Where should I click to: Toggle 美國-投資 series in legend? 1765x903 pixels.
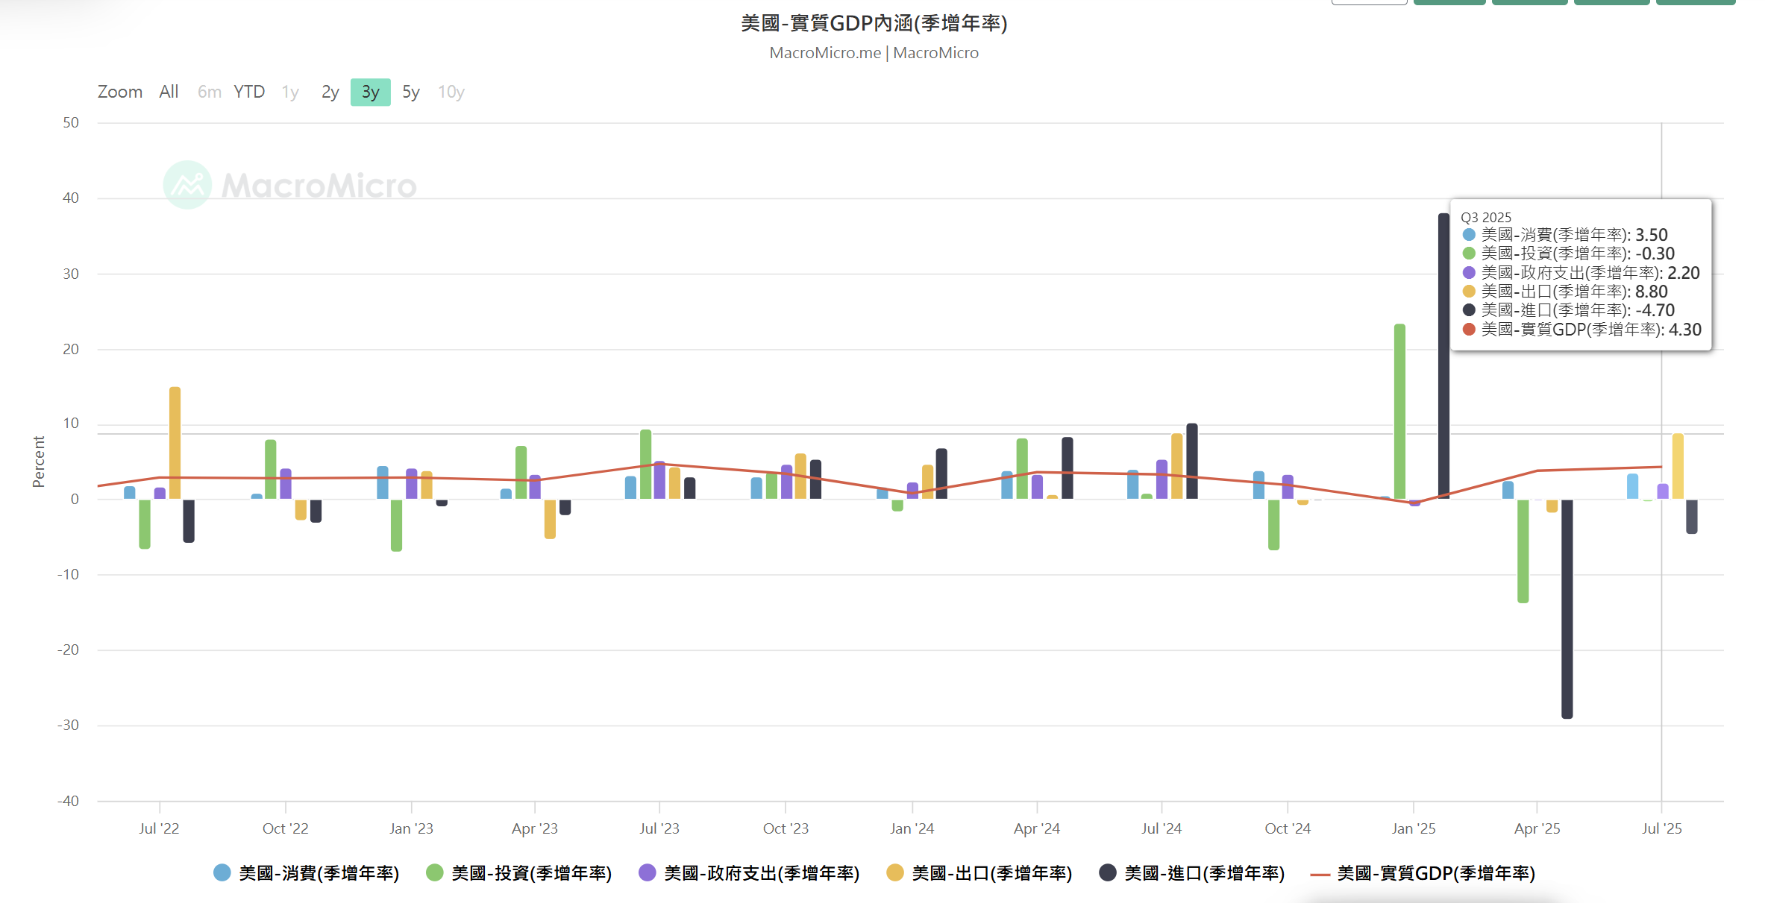(531, 873)
